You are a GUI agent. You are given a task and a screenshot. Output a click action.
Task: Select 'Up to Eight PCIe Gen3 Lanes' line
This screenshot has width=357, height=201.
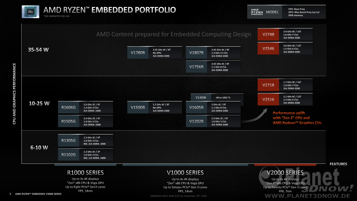pyautogui.click(x=86, y=187)
